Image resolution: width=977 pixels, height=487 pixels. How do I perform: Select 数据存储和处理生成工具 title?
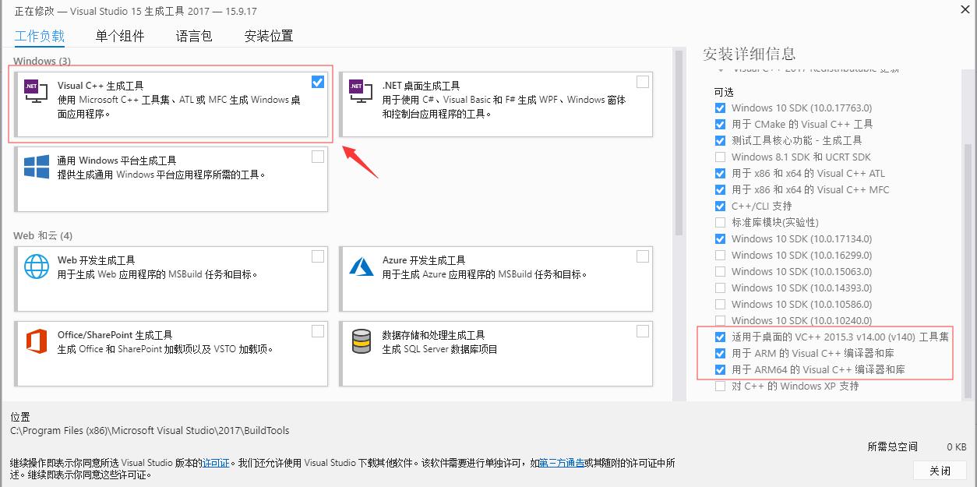(x=433, y=335)
